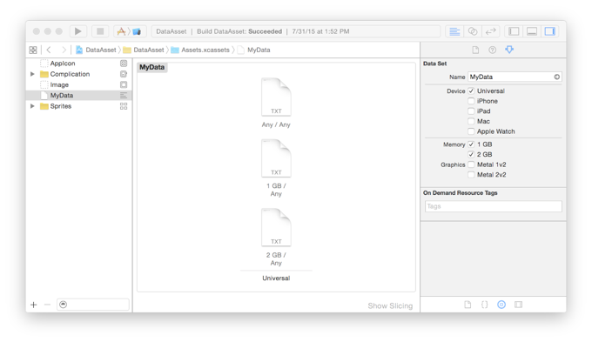Stop the running task with the Stop button
Image resolution: width=592 pixels, height=342 pixels.
click(100, 31)
